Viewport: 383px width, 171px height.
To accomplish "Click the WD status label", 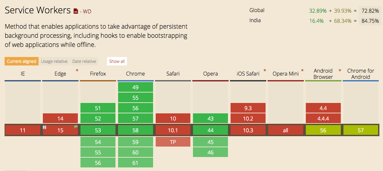I will click(x=87, y=11).
